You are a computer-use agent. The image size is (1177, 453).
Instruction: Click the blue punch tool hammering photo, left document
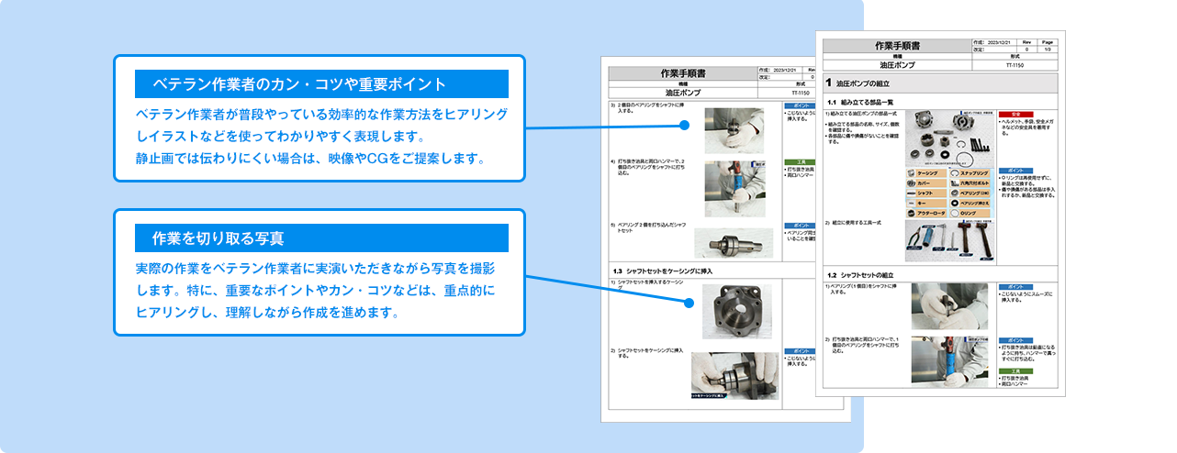[734, 188]
